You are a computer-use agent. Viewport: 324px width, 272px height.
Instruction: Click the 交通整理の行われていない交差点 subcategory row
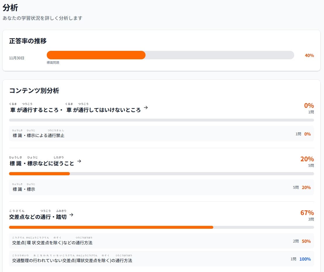click(x=162, y=259)
